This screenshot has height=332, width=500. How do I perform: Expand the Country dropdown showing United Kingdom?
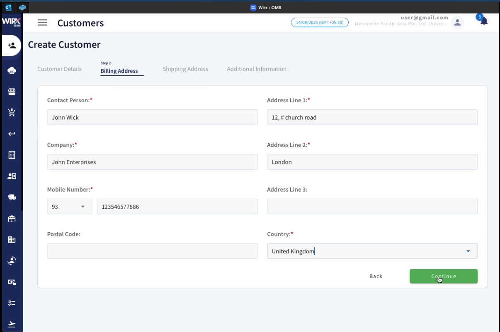(468, 251)
